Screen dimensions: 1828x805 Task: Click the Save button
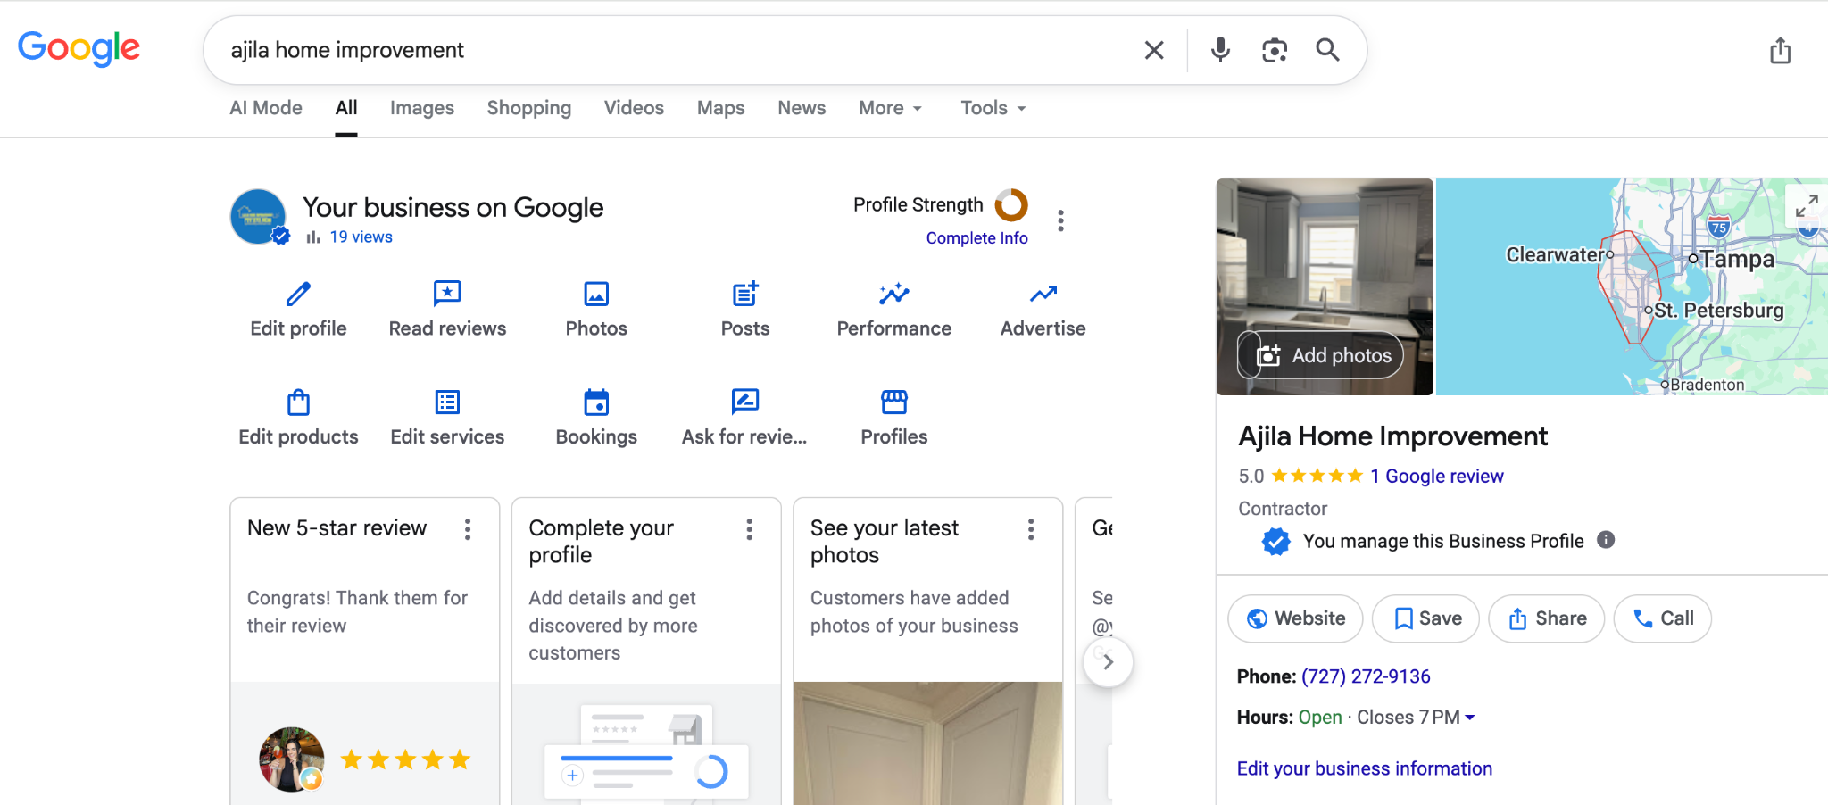point(1425,618)
